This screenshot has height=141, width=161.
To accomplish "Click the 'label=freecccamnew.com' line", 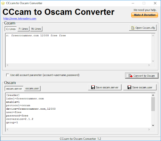I will (25, 99).
